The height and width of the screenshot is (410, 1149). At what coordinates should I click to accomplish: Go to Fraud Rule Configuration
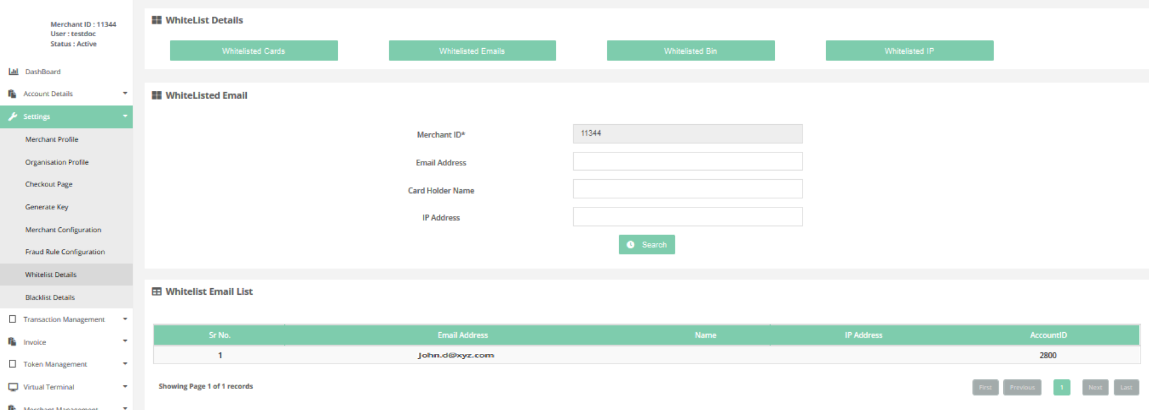click(65, 252)
